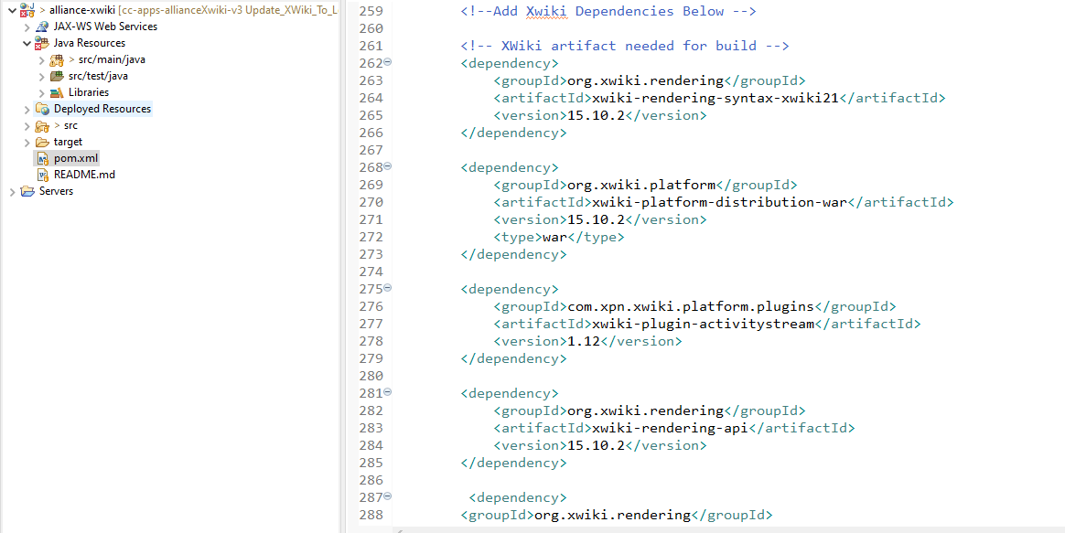Click the target folder icon

42,142
